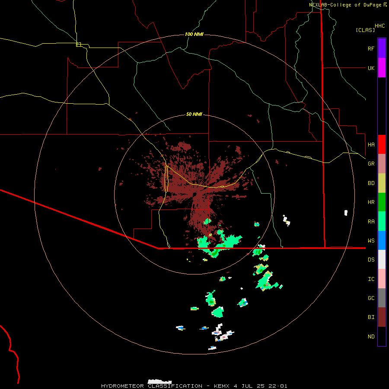
Task: Click the HA legend label
Action: (371, 144)
